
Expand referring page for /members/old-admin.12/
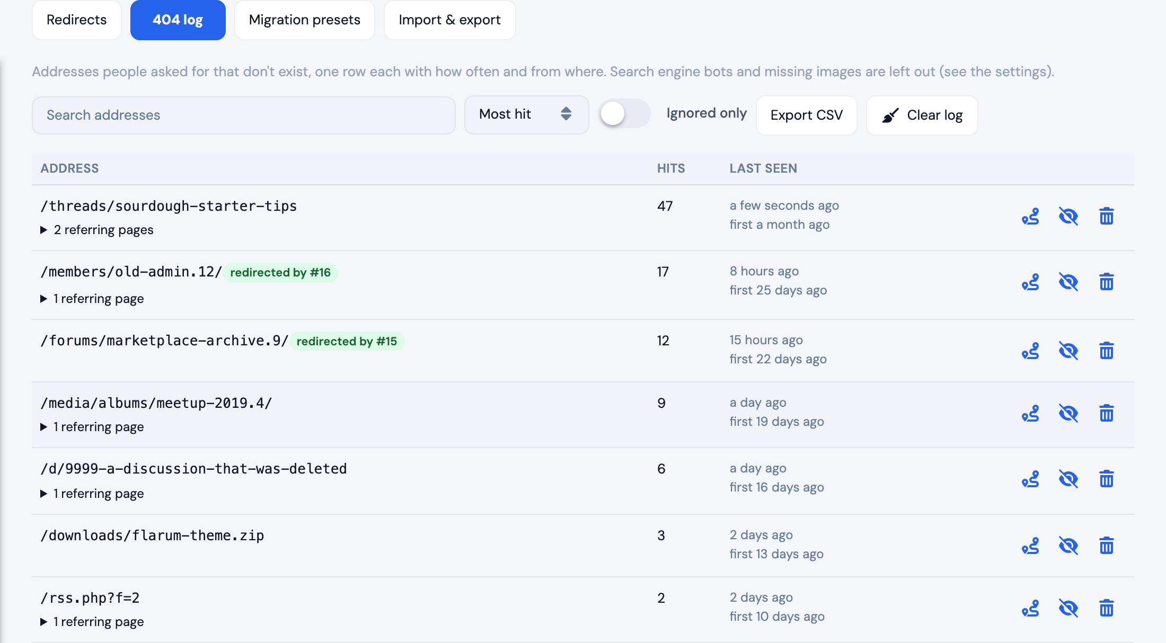click(x=92, y=299)
